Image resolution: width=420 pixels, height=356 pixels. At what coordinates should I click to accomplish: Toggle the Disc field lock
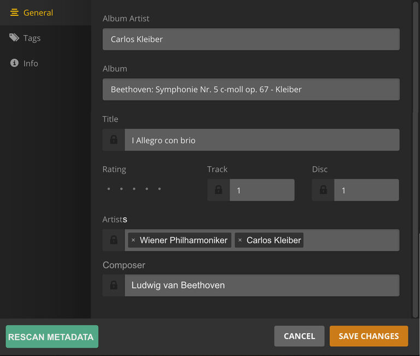pyautogui.click(x=323, y=190)
